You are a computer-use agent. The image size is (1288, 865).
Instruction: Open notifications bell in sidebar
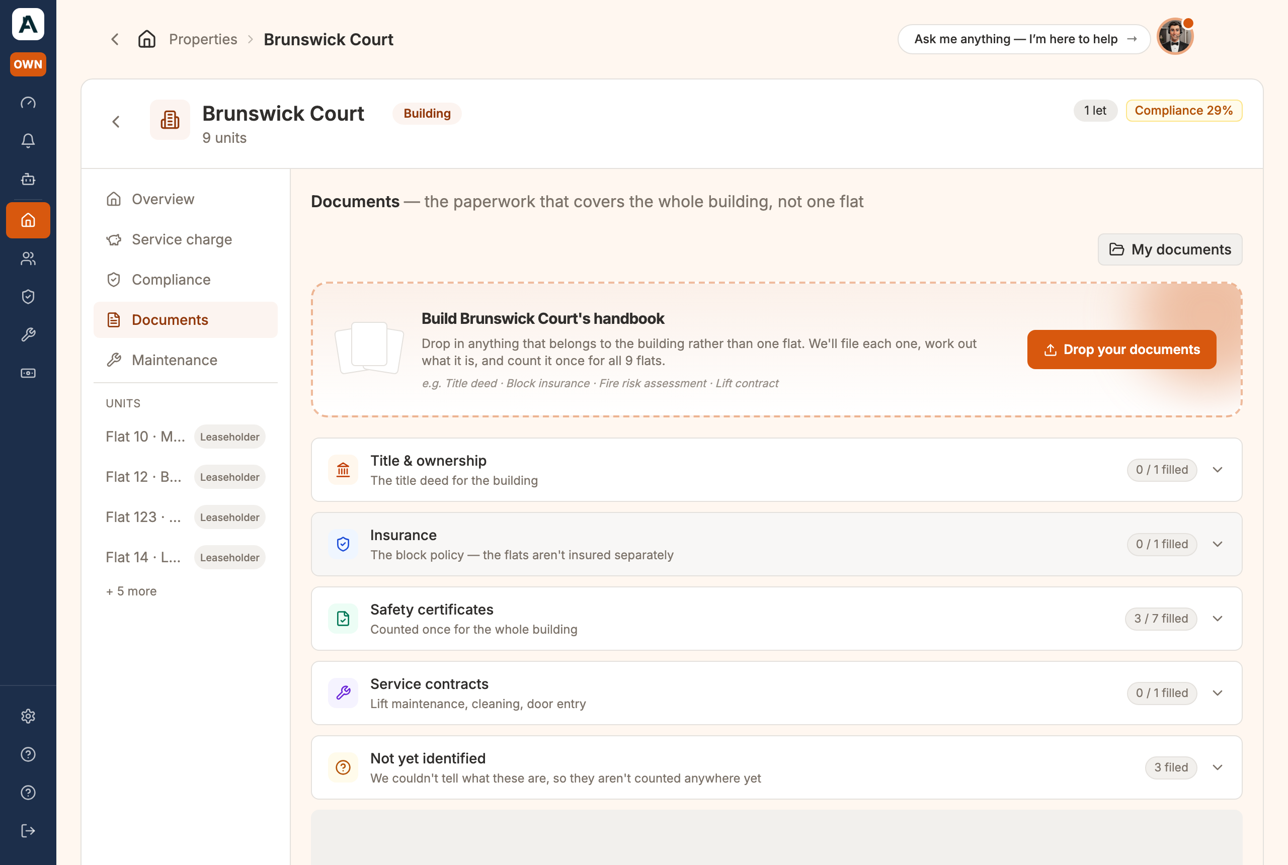click(28, 141)
